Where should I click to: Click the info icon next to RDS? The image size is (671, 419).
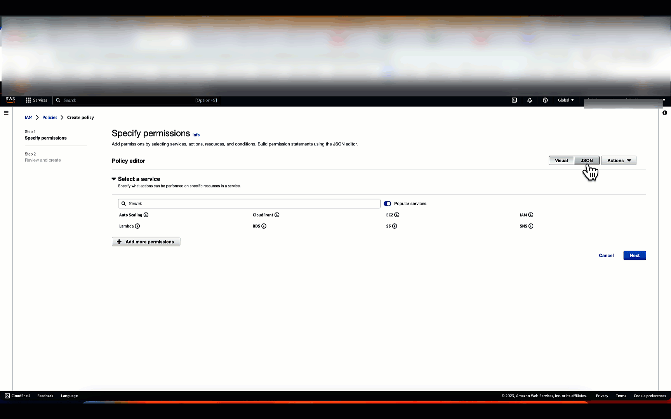click(264, 226)
